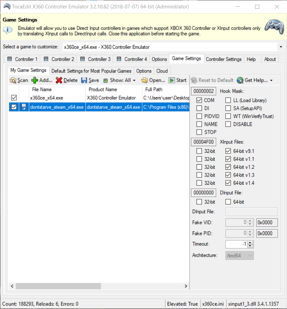The width and height of the screenshot is (287, 309).
Task: Sort list by Product Name column header
Action: [x=114, y=89]
